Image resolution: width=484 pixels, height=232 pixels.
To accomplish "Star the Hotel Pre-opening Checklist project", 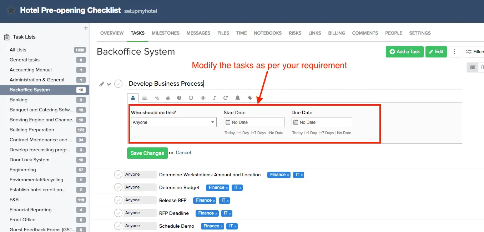I will [11, 10].
